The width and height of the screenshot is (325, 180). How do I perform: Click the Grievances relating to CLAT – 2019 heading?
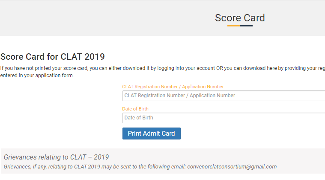click(56, 157)
